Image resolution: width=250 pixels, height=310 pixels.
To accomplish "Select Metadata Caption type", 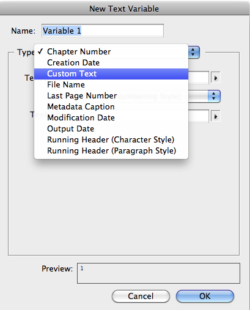I will tap(111, 107).
